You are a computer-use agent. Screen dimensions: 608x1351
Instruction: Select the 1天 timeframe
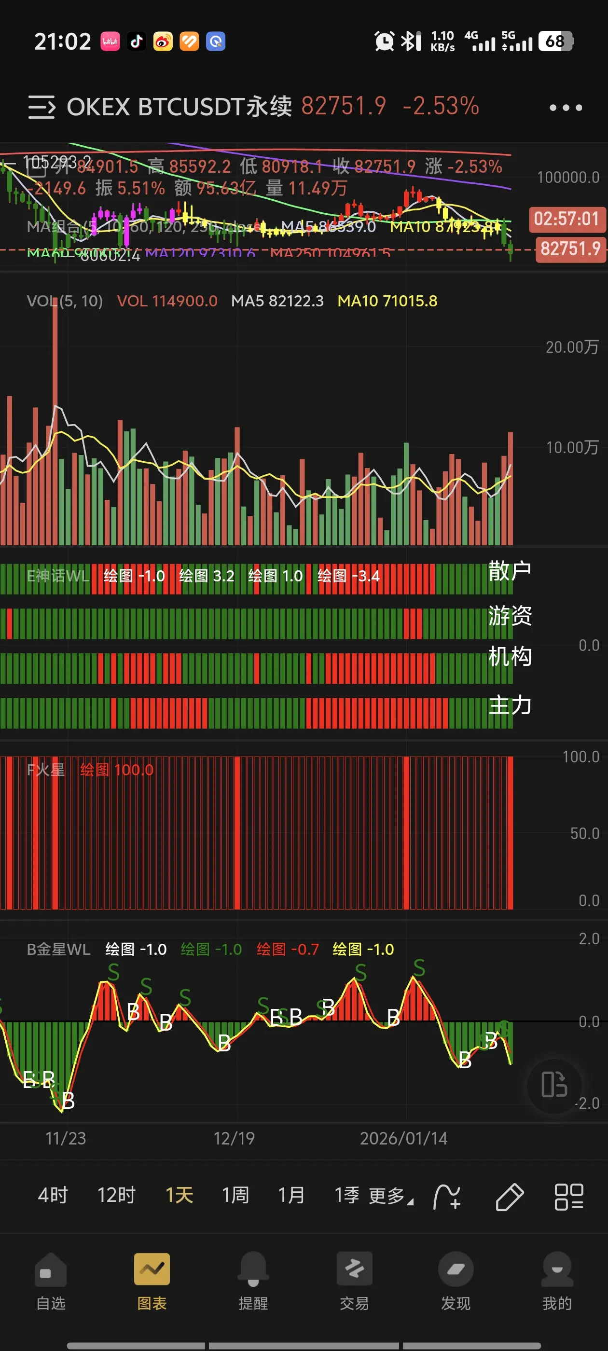click(x=180, y=1195)
